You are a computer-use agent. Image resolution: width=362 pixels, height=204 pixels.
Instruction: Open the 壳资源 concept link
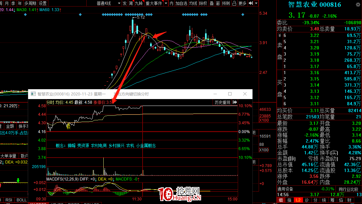click(83, 145)
